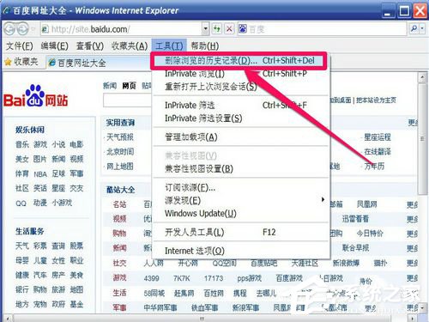The height and width of the screenshot is (322, 429).
Task: Click the Baidu logo on the page
Action: tap(35, 96)
